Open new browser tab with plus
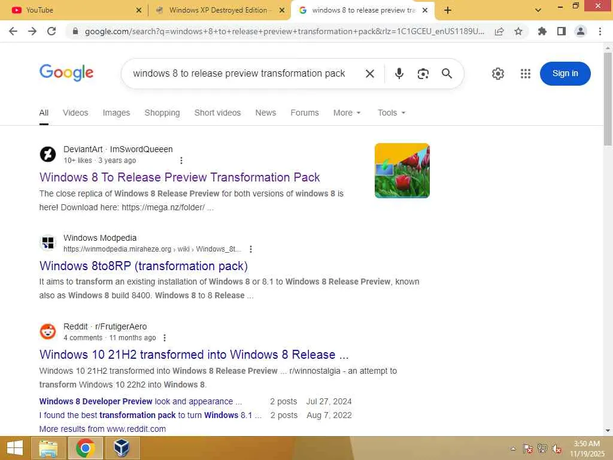 [x=448, y=10]
